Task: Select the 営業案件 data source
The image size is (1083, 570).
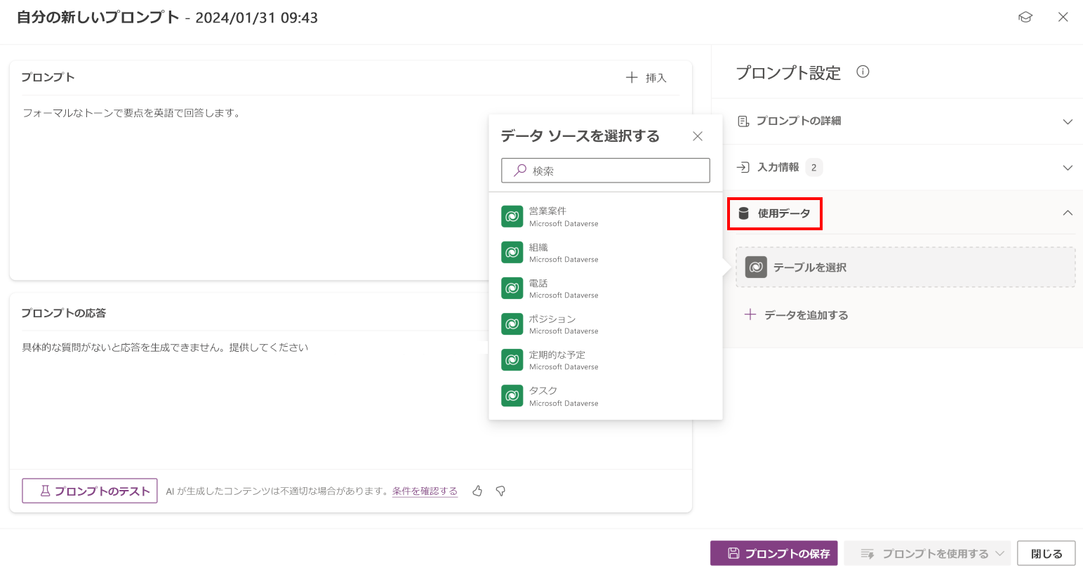Action: [x=606, y=216]
